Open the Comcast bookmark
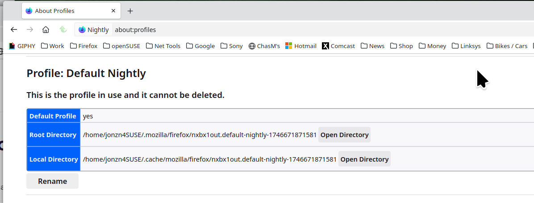This screenshot has height=203, width=534. pyautogui.click(x=338, y=46)
